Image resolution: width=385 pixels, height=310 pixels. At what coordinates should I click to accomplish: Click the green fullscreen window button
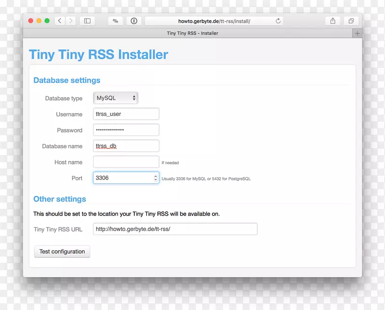click(47, 21)
